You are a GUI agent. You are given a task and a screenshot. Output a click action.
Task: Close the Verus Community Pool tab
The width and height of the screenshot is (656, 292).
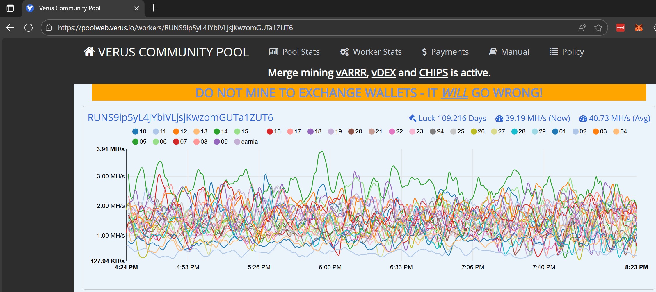coord(136,8)
